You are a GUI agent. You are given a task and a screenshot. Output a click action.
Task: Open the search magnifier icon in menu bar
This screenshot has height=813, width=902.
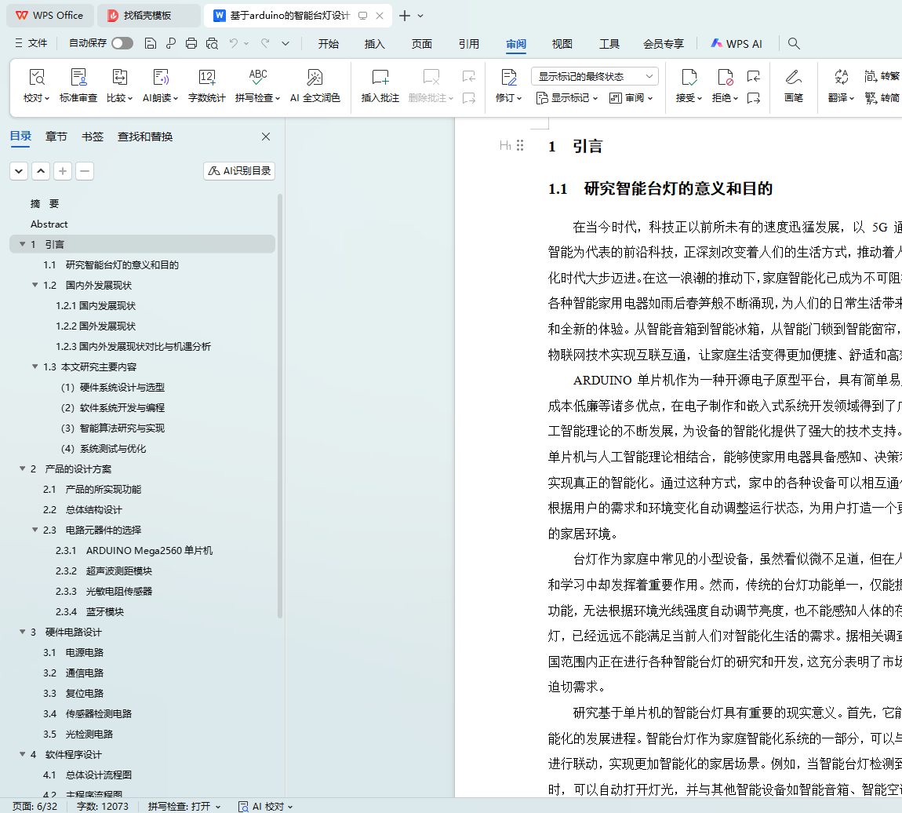pyautogui.click(x=794, y=44)
